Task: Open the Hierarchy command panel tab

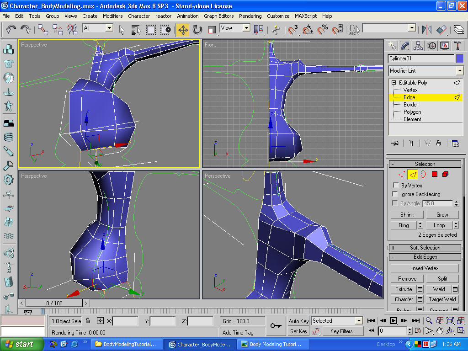Action: (418, 46)
